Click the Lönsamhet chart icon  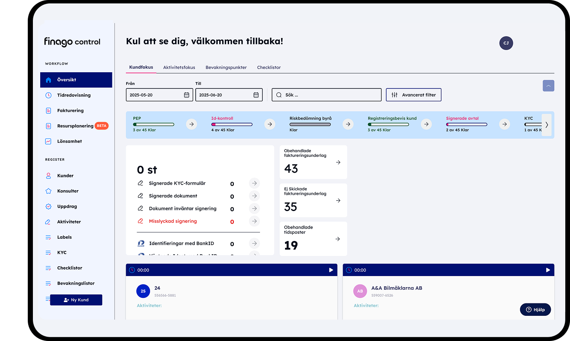pos(48,141)
